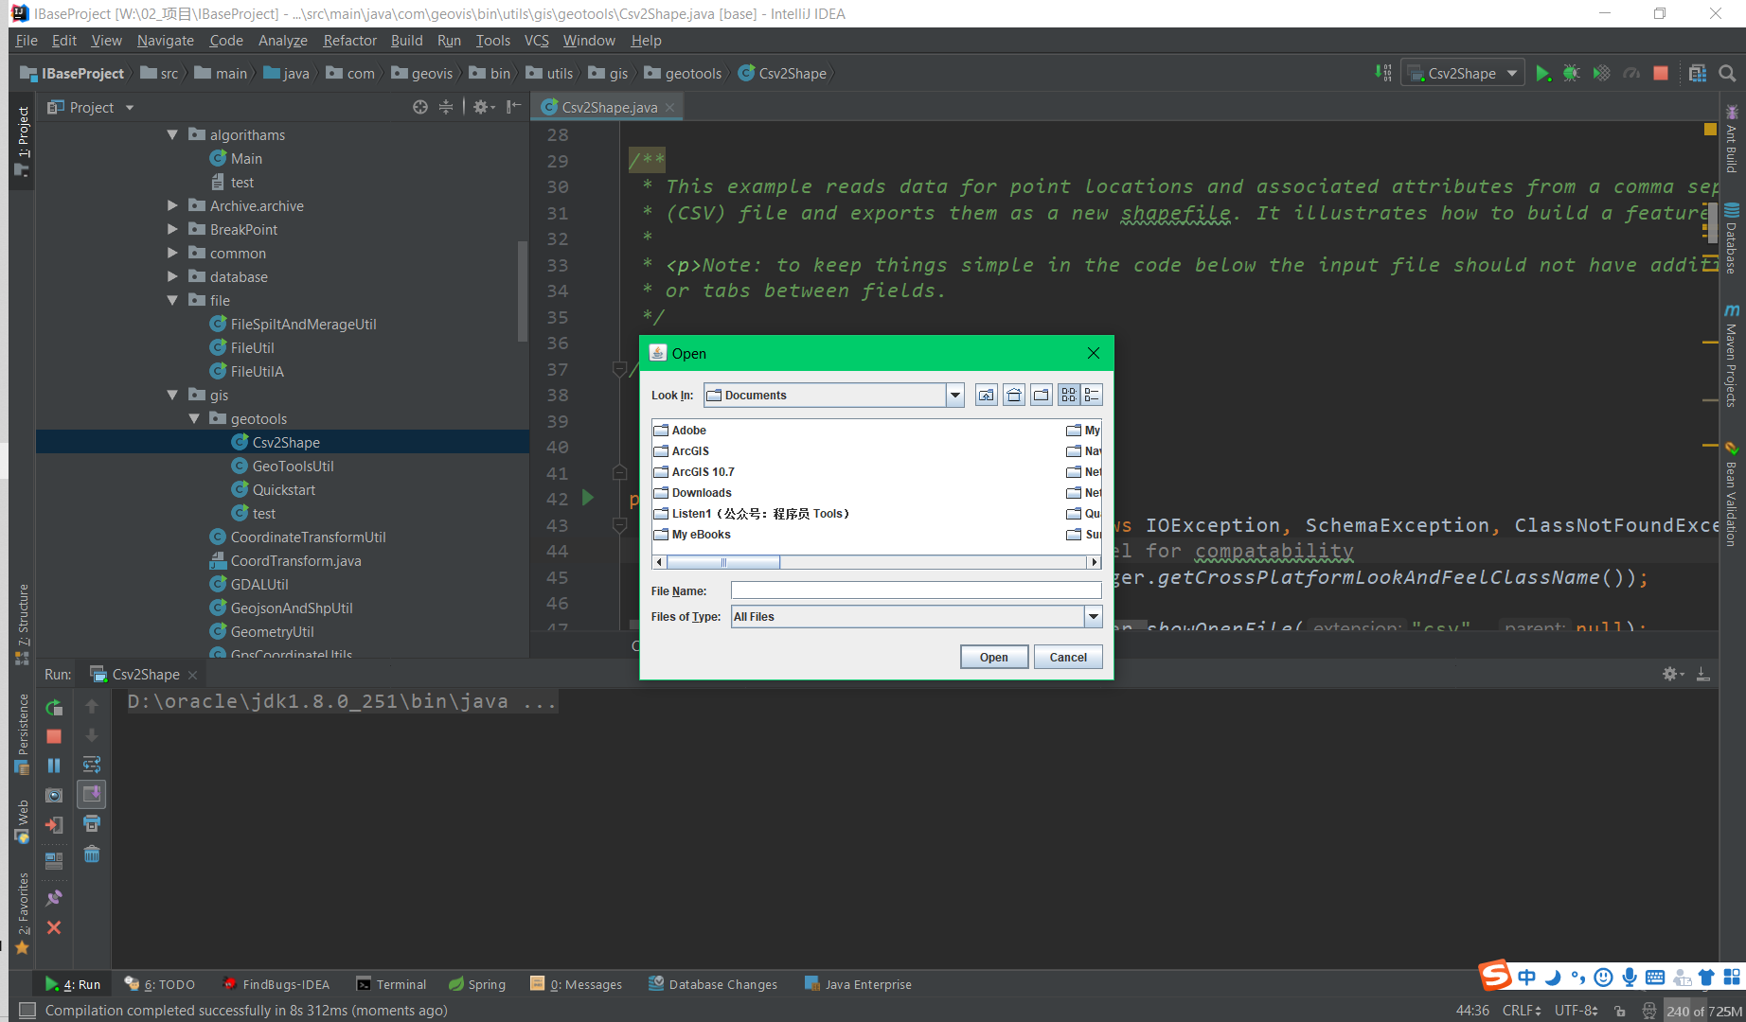1746x1022 pixels.
Task: Click the Exit icon in Run panel
Action: (x=54, y=825)
